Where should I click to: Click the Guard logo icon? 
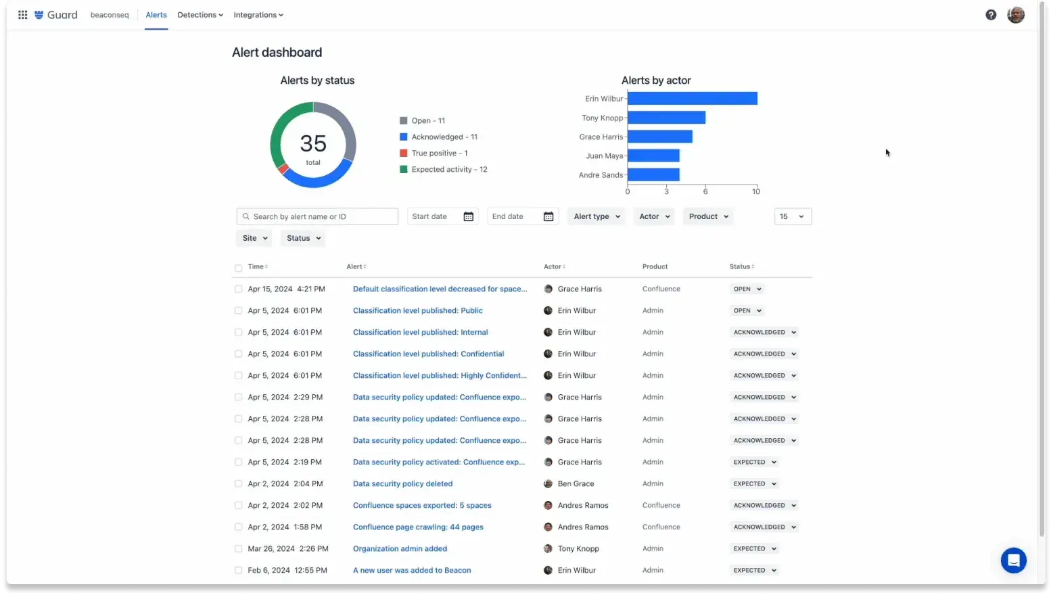[39, 15]
